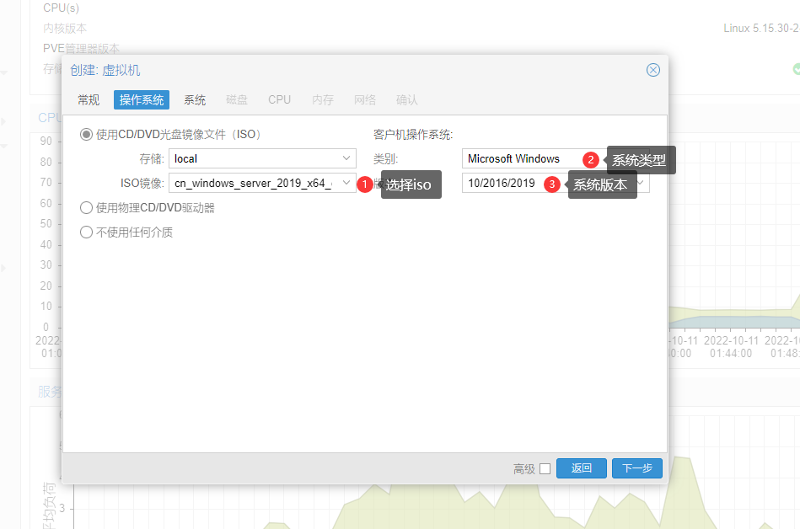
Task: Open the 系统 tab
Action: [195, 100]
